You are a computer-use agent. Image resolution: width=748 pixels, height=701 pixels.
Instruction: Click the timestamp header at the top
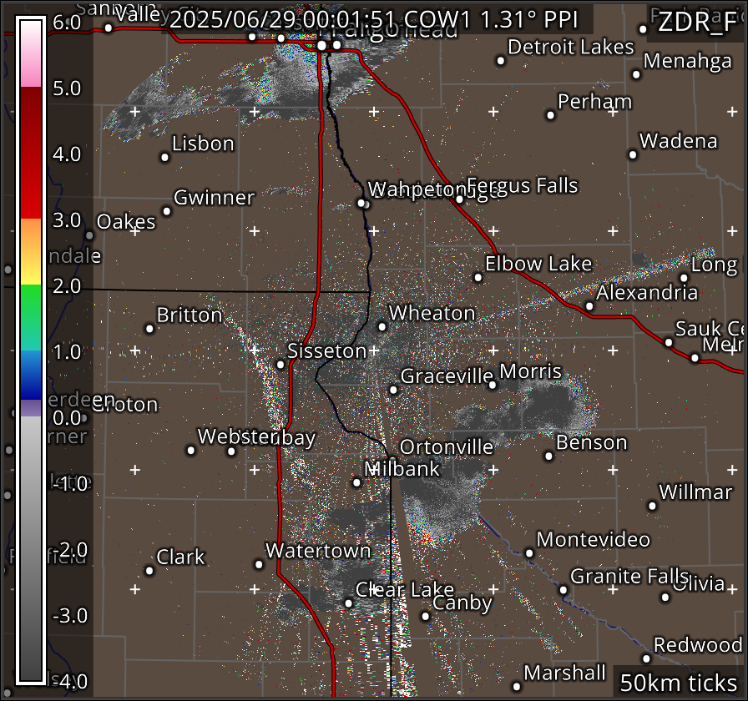click(x=383, y=20)
